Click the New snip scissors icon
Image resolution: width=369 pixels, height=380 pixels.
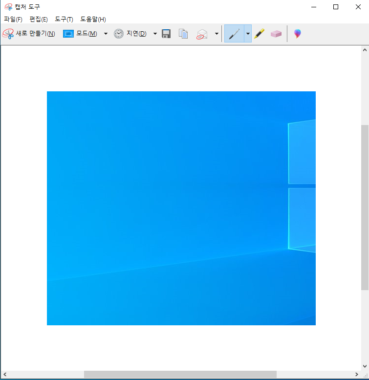[x=8, y=34]
